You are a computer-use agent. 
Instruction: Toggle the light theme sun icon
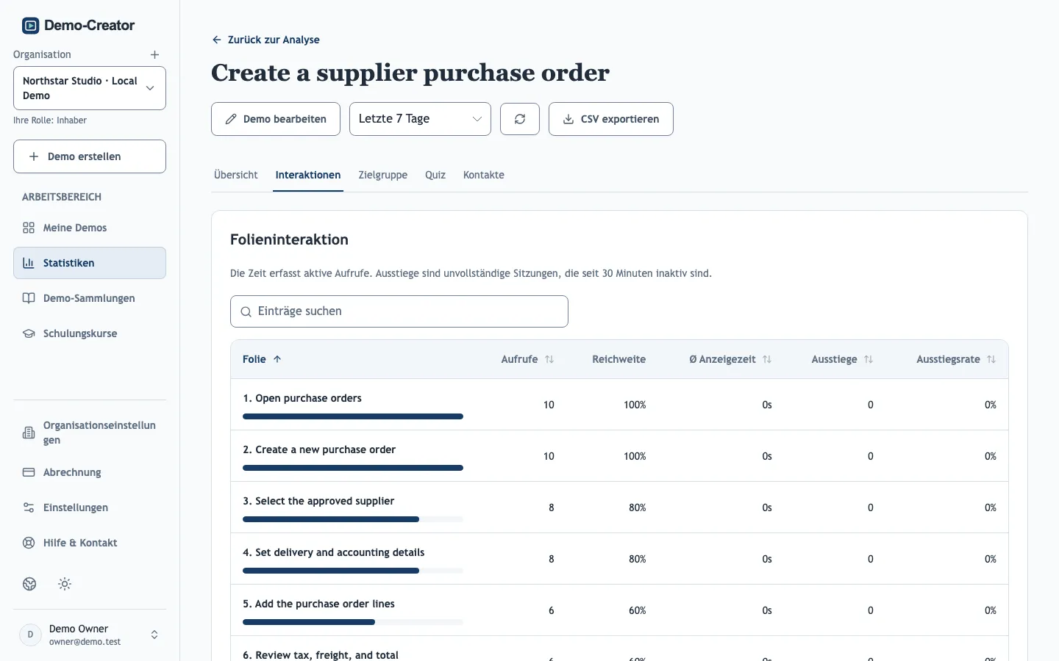[x=65, y=584]
